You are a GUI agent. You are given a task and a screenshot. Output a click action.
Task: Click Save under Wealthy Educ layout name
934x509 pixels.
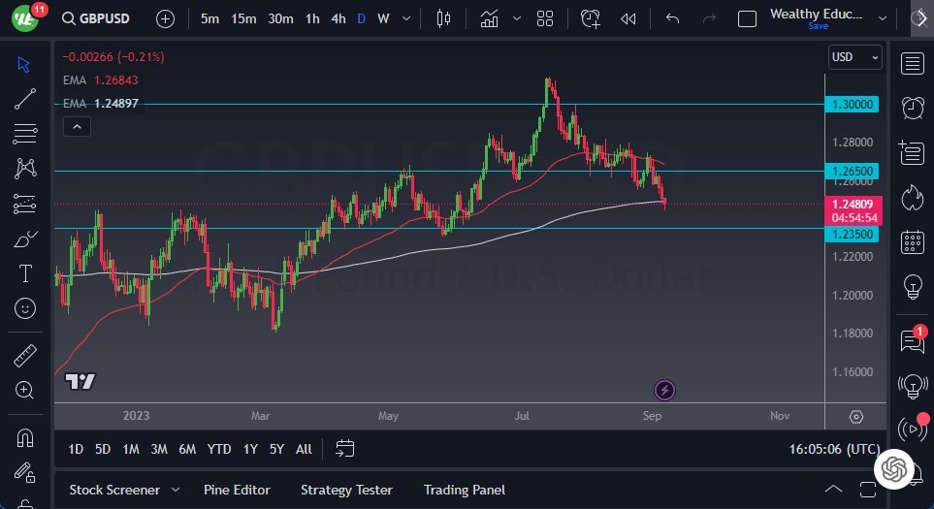(x=818, y=26)
